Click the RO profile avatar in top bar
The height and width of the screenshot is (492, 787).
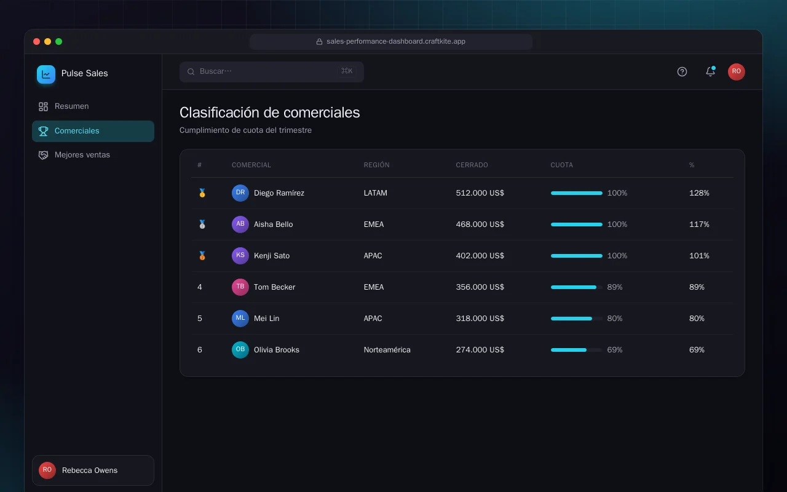coord(737,72)
